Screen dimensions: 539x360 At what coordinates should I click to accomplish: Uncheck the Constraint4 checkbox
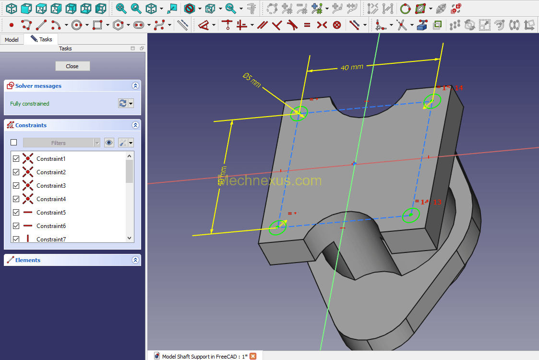(16, 199)
